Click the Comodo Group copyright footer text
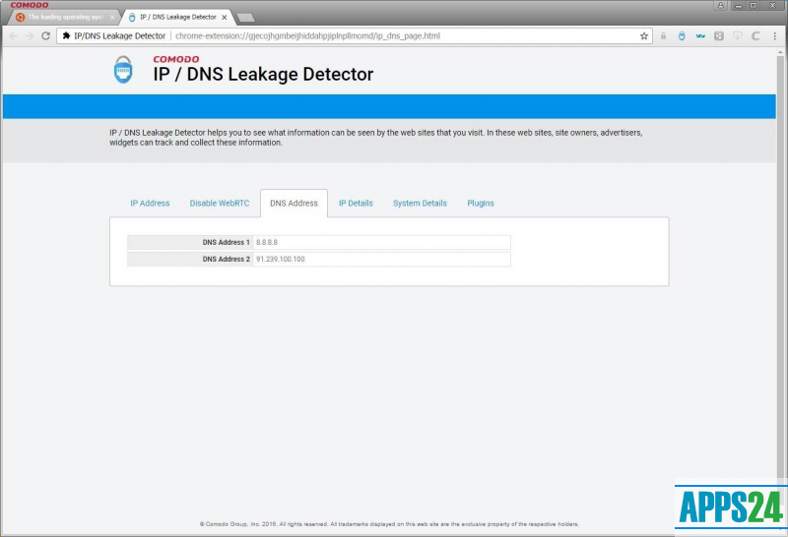The image size is (788, 537). point(389,524)
